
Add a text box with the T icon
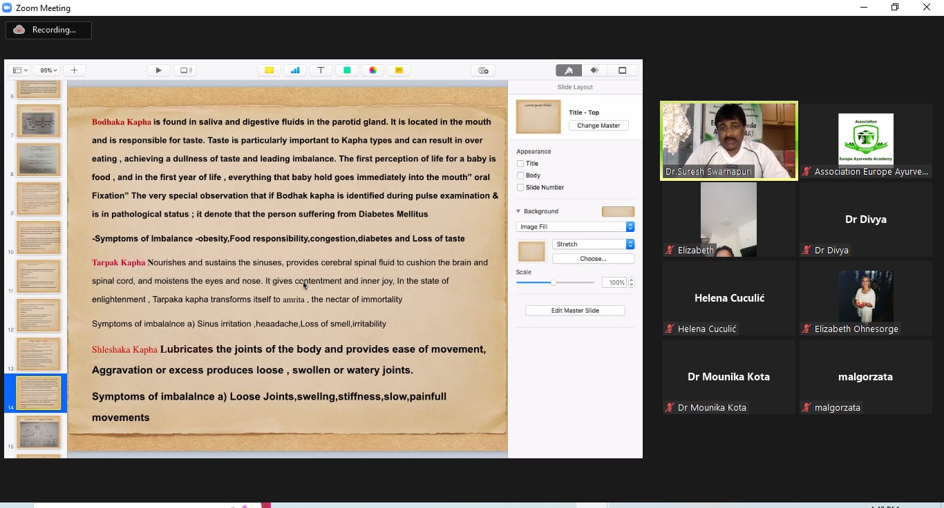coord(321,70)
